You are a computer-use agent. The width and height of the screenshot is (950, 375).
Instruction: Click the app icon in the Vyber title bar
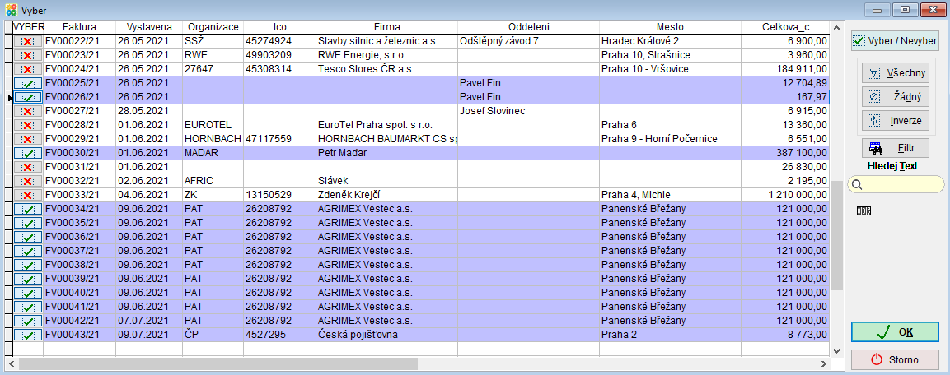point(11,10)
